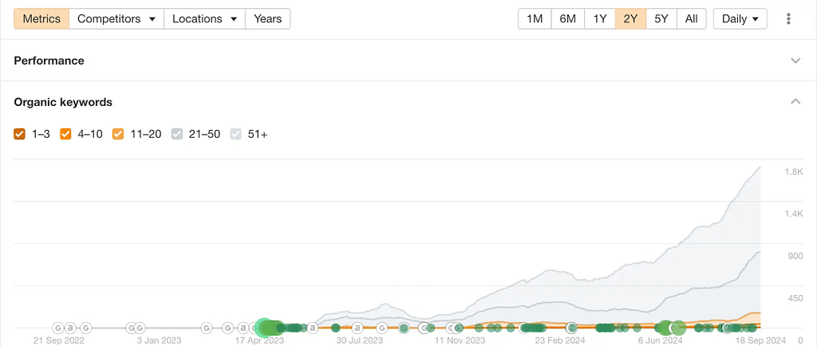
Task: Set time range to 5Y
Action: 661,19
